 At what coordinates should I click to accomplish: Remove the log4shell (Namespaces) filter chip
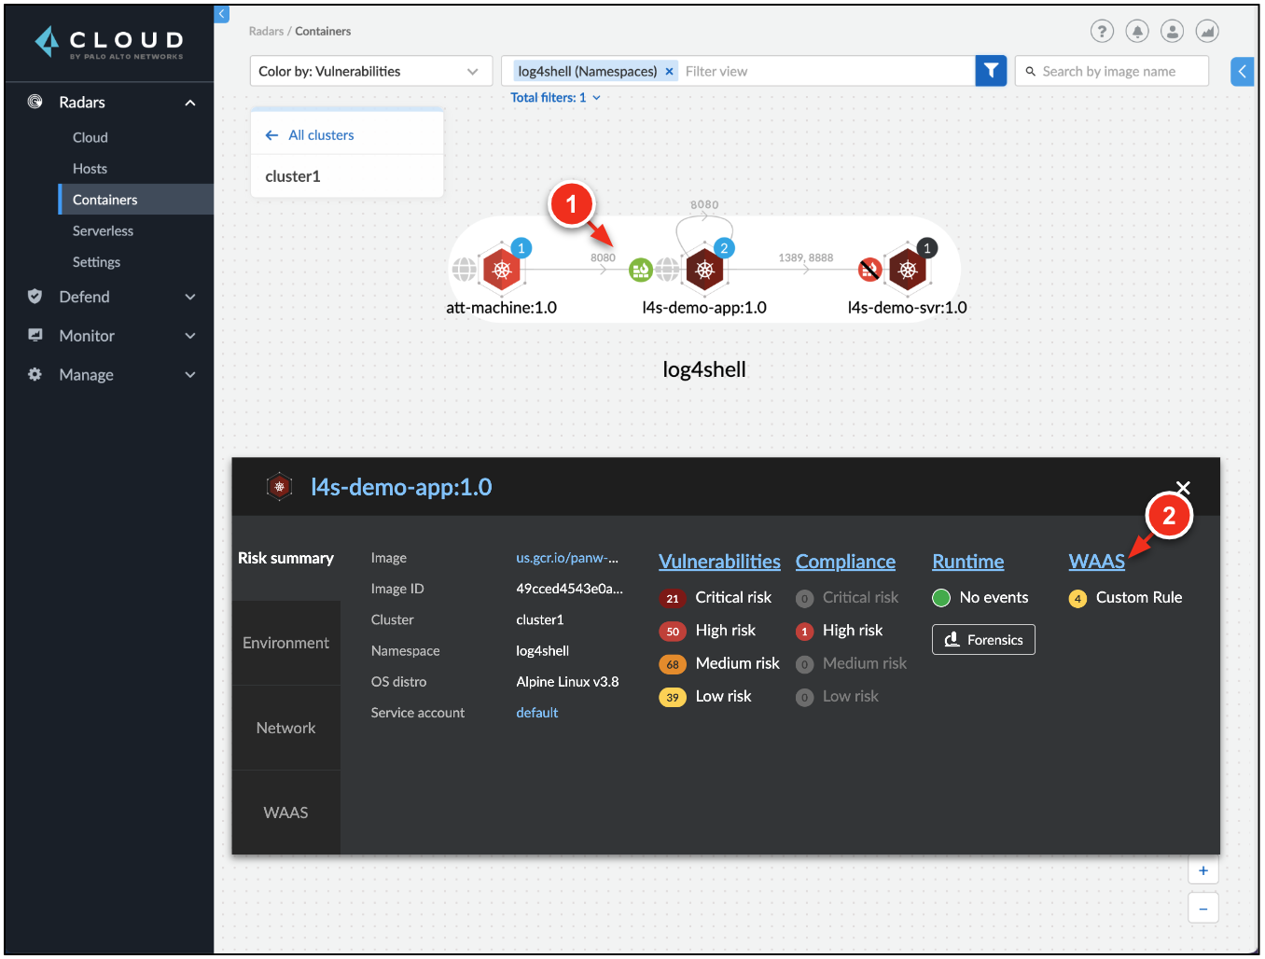pos(669,72)
